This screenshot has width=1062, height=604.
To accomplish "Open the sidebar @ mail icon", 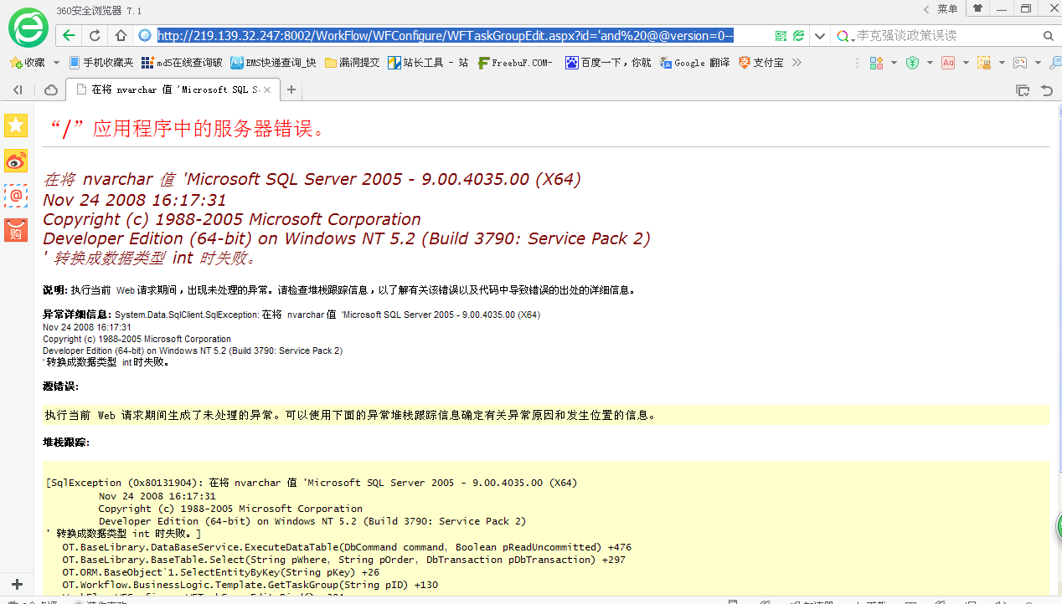I will pos(16,196).
